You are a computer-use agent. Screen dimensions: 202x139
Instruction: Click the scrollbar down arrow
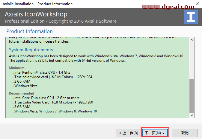point(192,115)
